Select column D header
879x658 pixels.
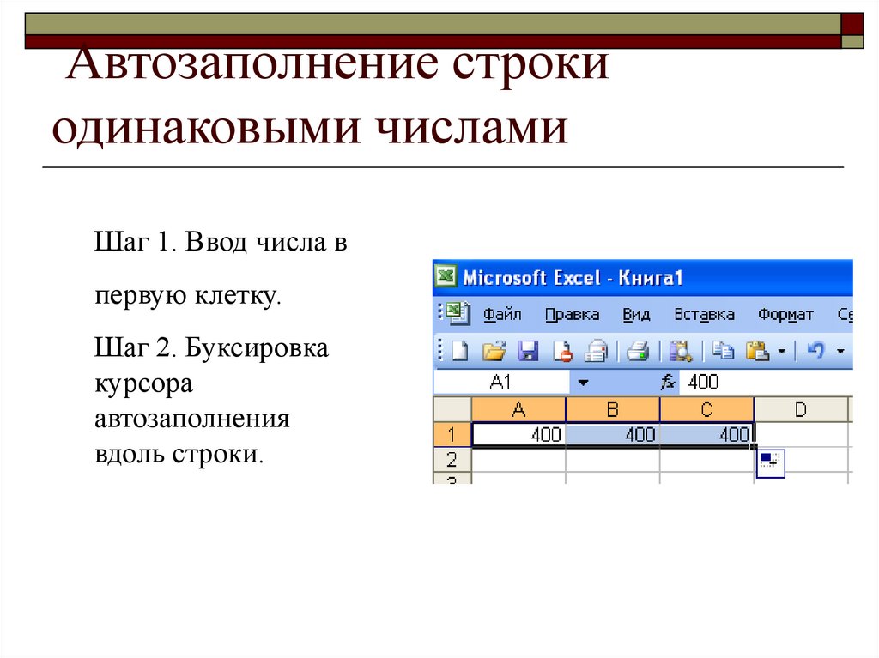[x=801, y=410]
